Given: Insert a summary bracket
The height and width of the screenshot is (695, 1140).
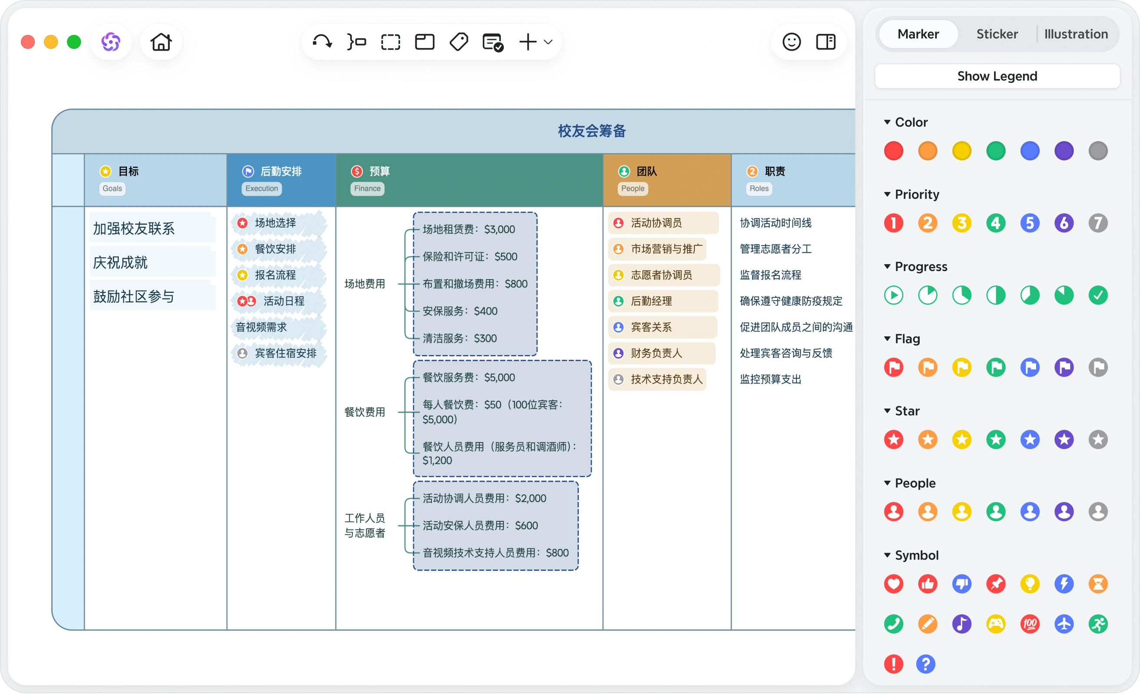Looking at the screenshot, I should [x=356, y=42].
